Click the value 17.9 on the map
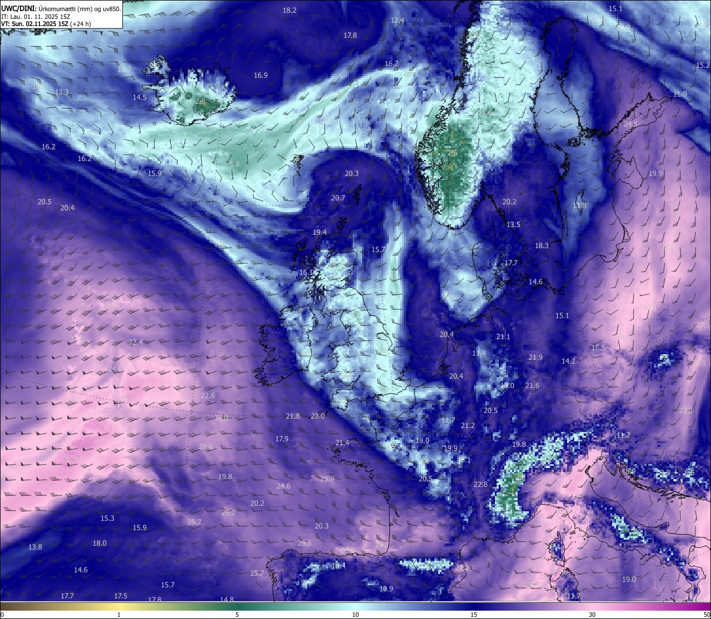This screenshot has height=619, width=711. (x=282, y=439)
